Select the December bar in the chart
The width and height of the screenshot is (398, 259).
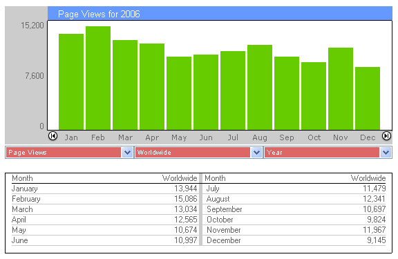coord(368,98)
